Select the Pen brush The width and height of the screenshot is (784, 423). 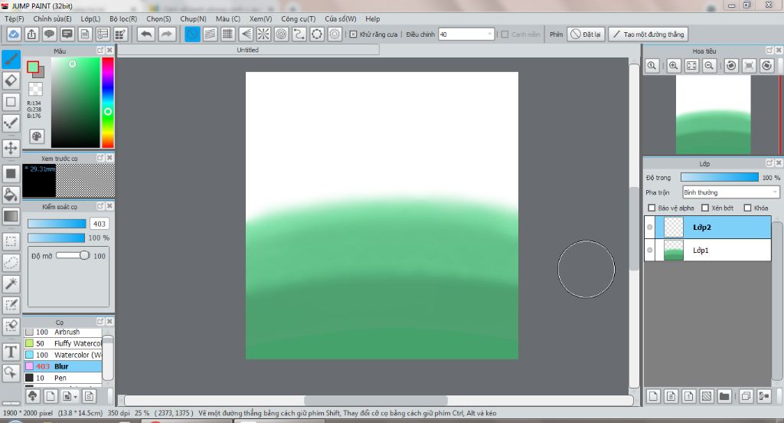point(63,378)
